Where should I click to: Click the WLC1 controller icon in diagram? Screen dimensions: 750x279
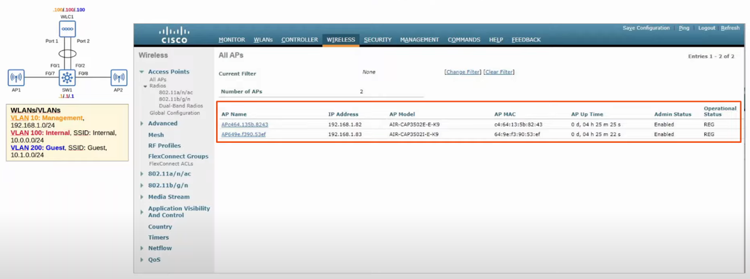coord(67,29)
